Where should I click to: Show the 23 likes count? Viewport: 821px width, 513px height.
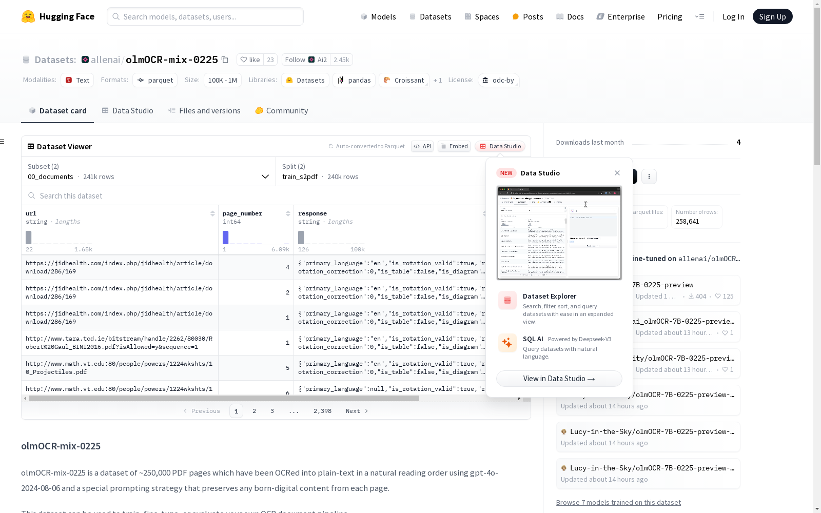pyautogui.click(x=270, y=60)
